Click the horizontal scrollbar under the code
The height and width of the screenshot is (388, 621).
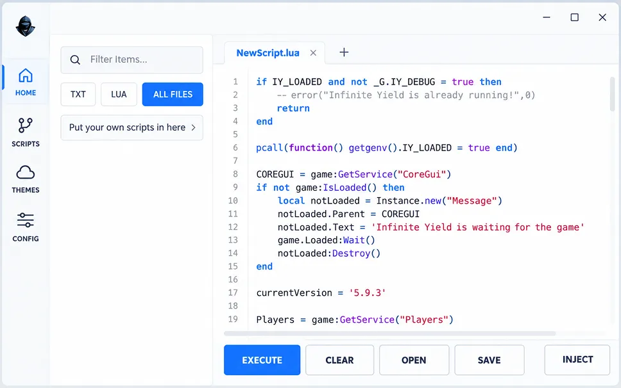(x=389, y=334)
